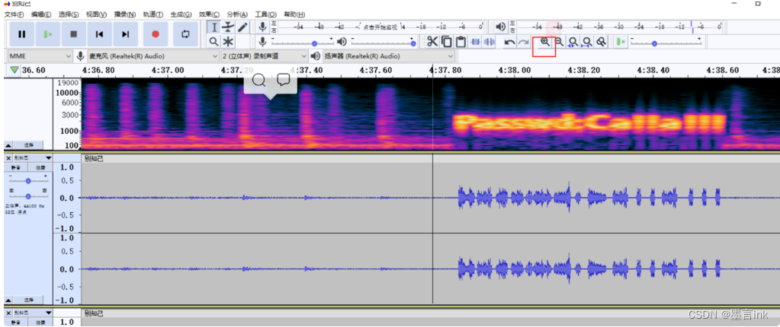
Task: Open the 分析(A) menu
Action: (237, 14)
